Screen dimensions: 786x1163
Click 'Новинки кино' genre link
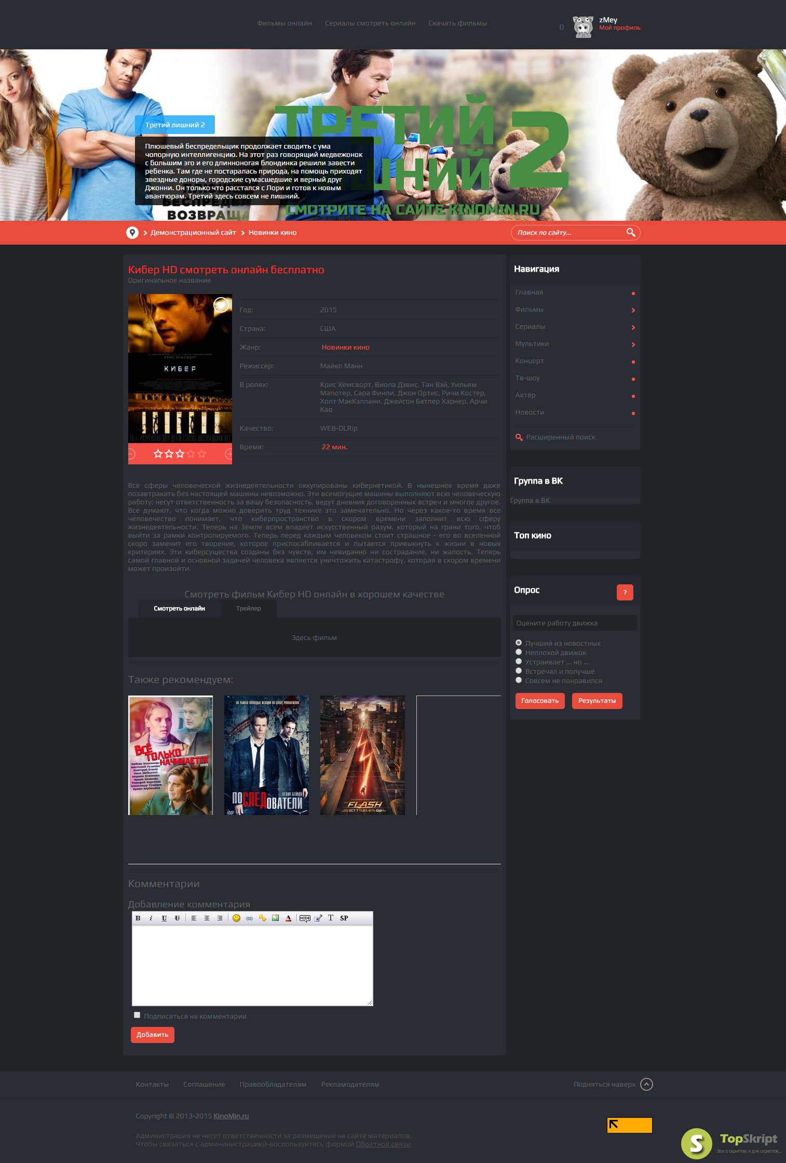pos(346,347)
